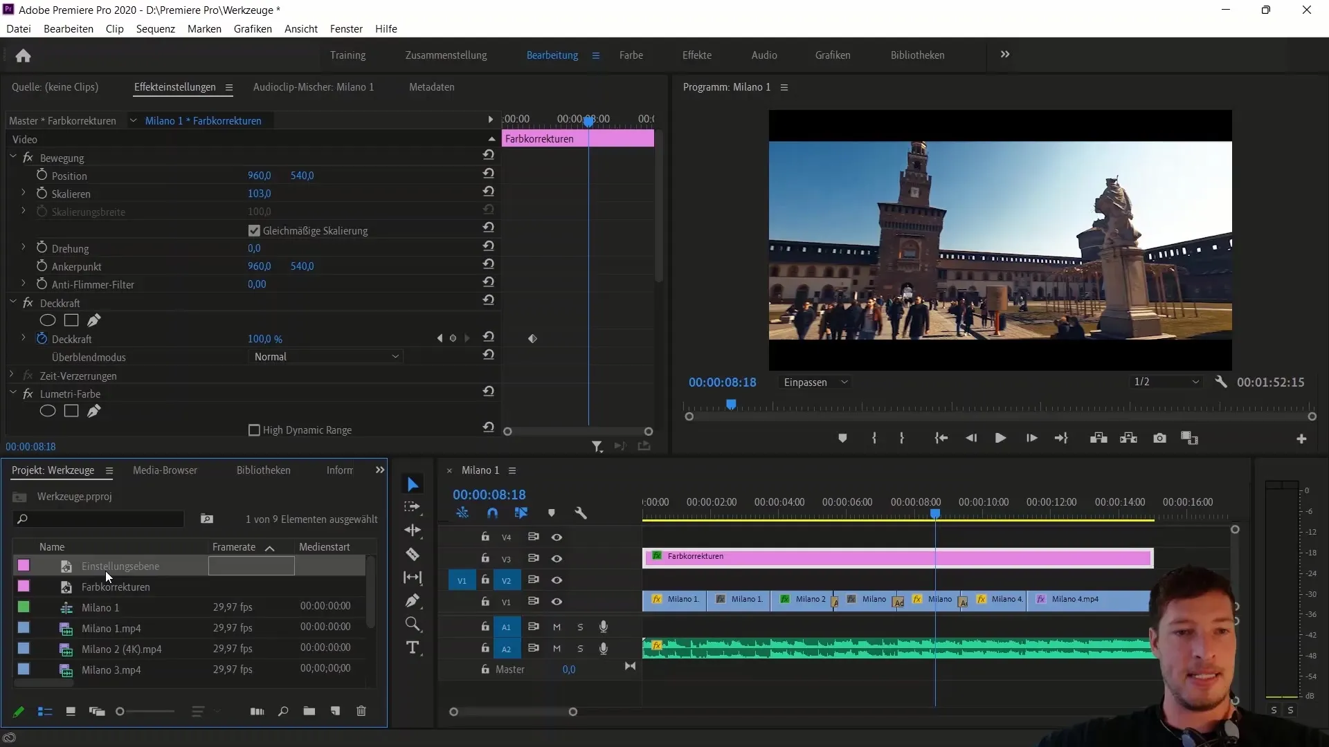This screenshot has height=747, width=1329.
Task: Toggle V1 track eye visibility
Action: click(x=557, y=602)
